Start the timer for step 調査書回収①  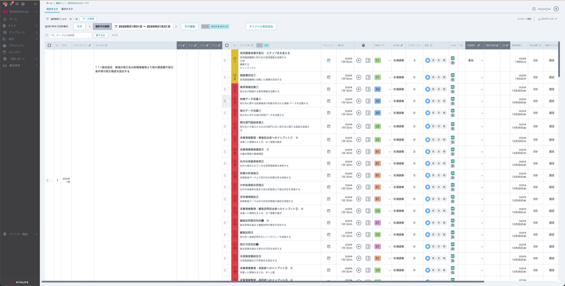tap(358, 77)
